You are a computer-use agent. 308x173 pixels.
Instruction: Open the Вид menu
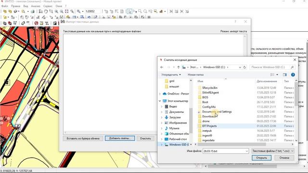click(x=26, y=6)
